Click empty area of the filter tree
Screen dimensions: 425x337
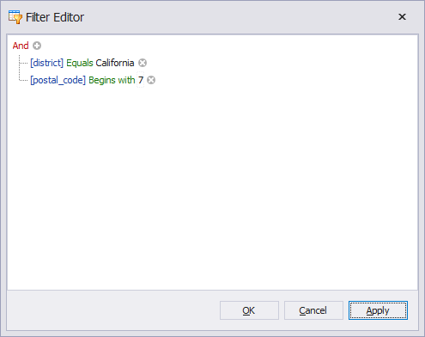pos(212,187)
